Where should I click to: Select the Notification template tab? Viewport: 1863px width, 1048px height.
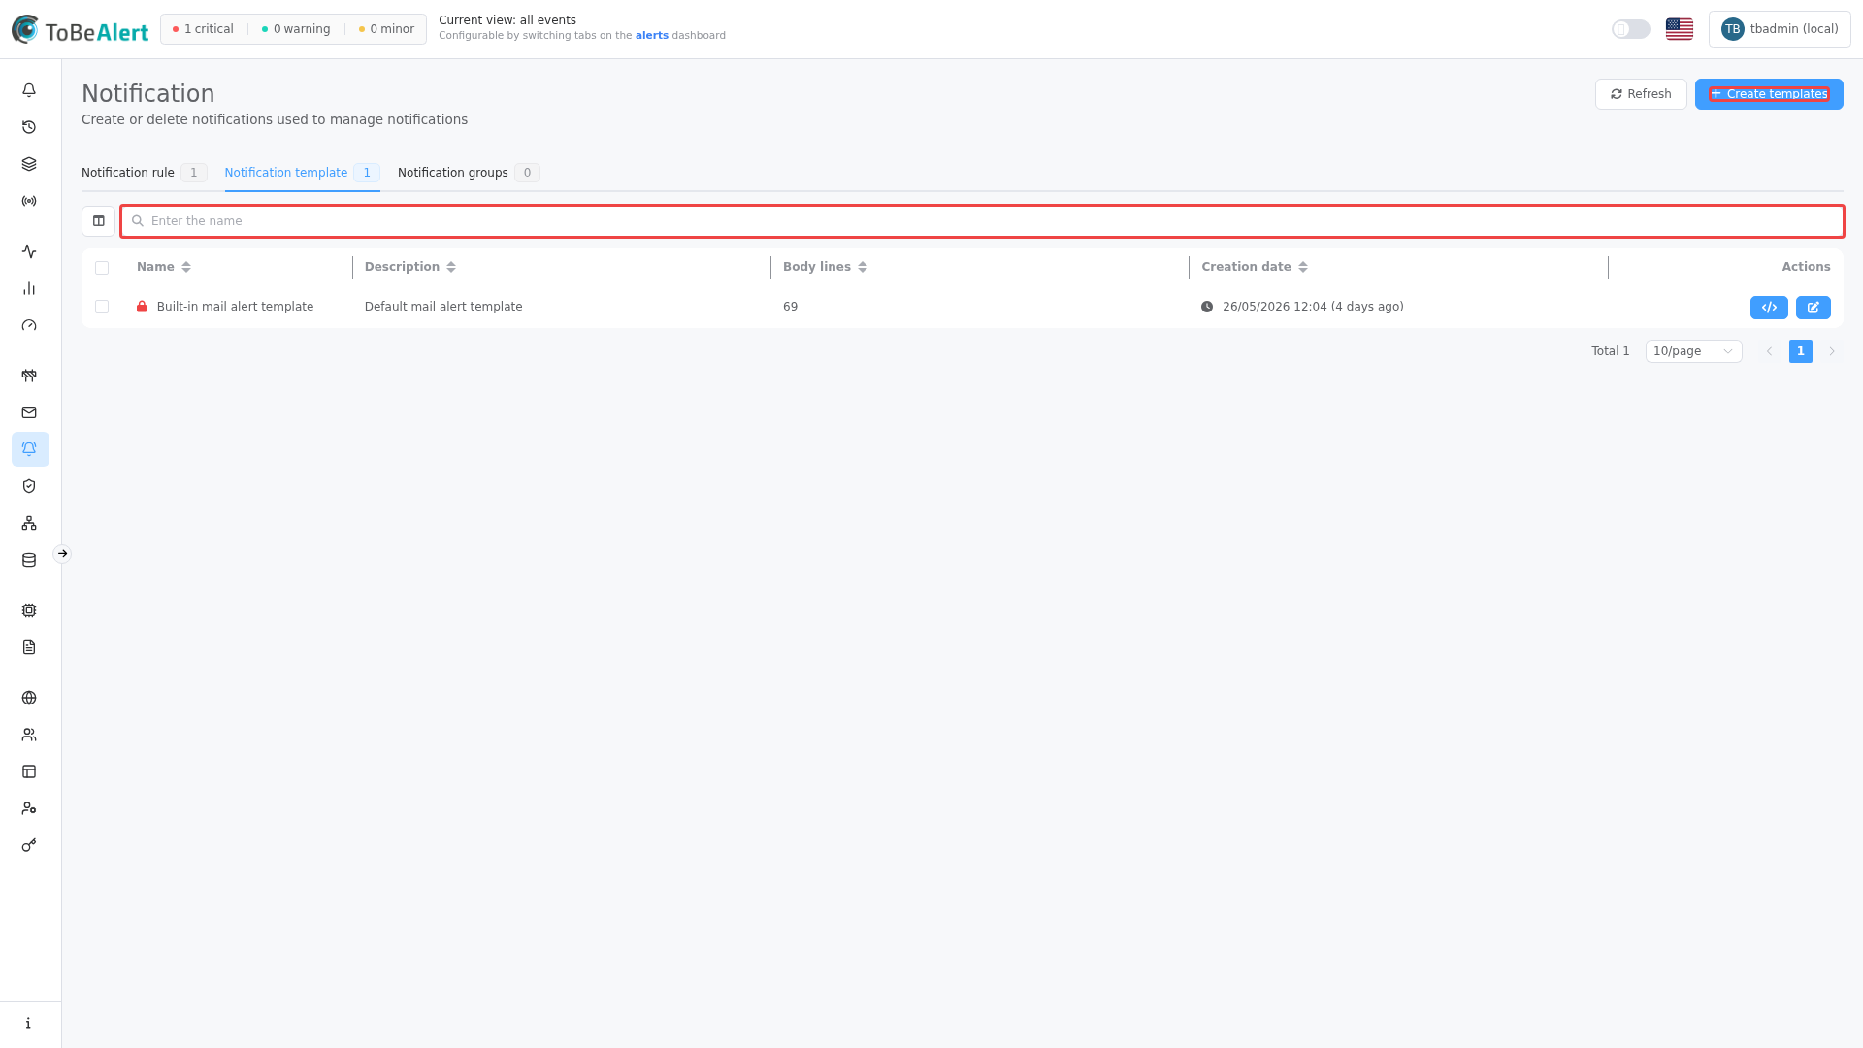tap(302, 173)
